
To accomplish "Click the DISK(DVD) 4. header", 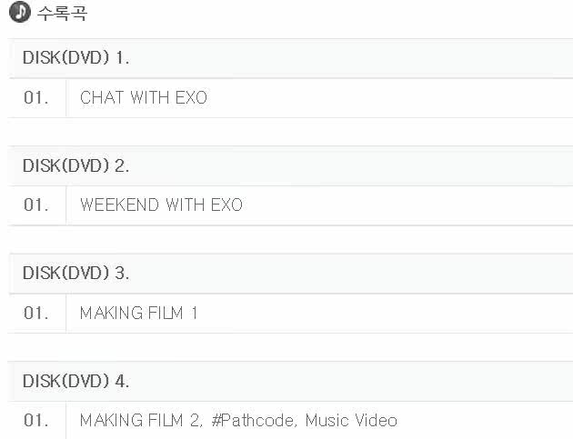I will pyautogui.click(x=75, y=381).
